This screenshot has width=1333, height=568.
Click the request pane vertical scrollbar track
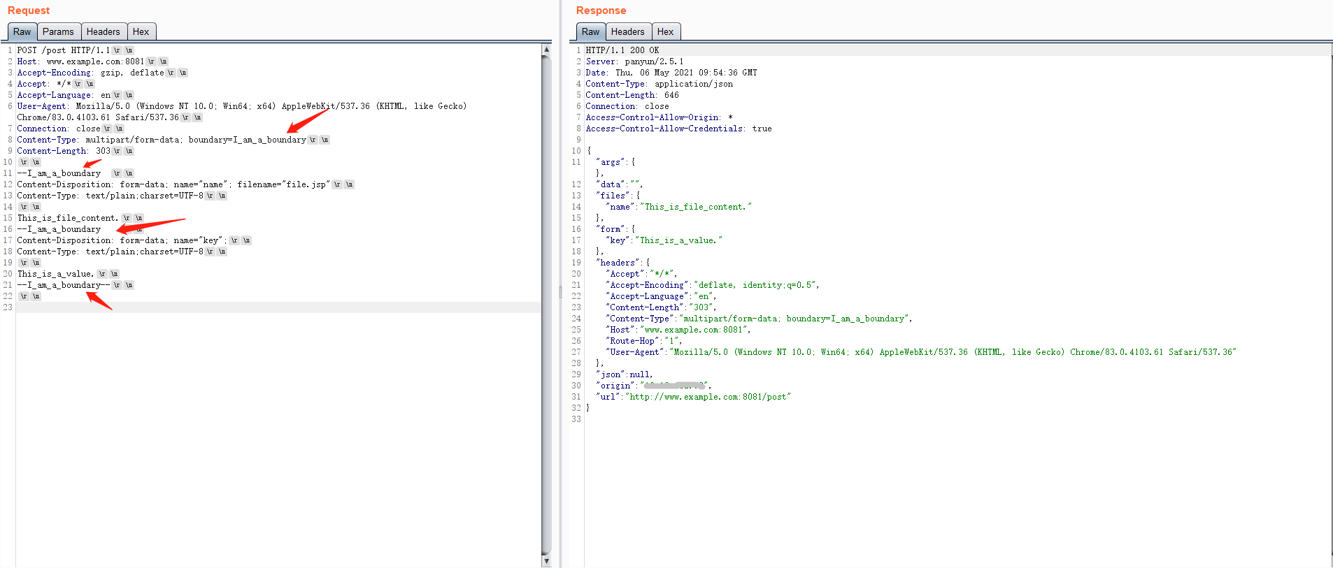pos(546,305)
